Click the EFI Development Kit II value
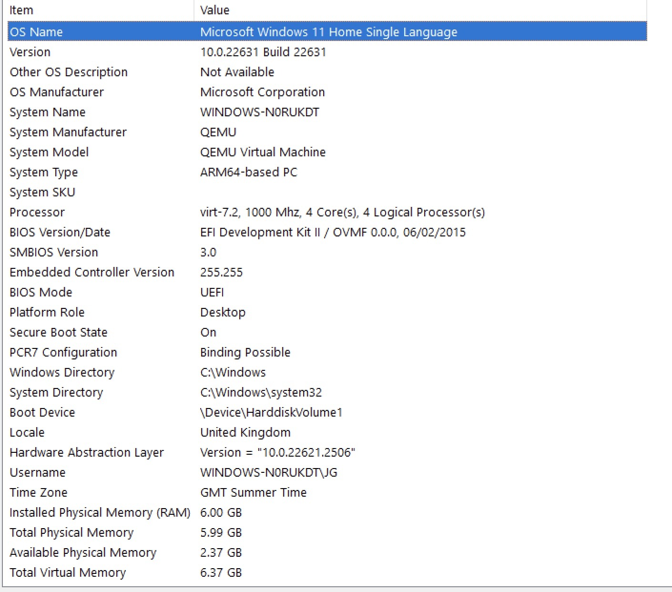Image resolution: width=672 pixels, height=592 pixels. point(333,232)
